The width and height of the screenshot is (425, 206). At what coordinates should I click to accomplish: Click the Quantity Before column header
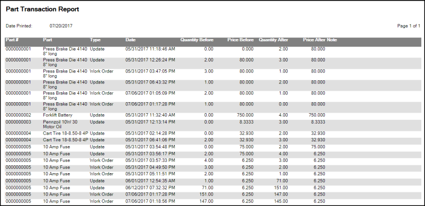click(x=197, y=40)
